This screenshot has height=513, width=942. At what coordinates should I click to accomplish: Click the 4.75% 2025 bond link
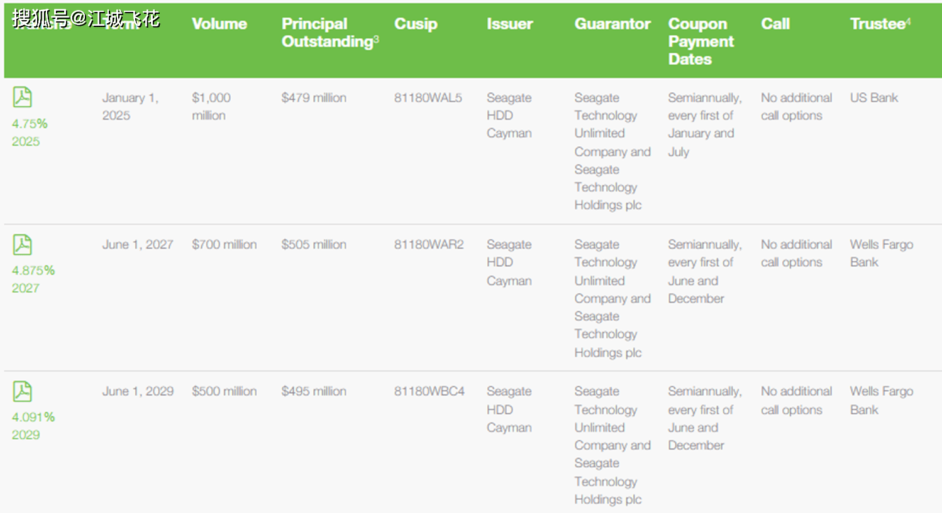30,132
